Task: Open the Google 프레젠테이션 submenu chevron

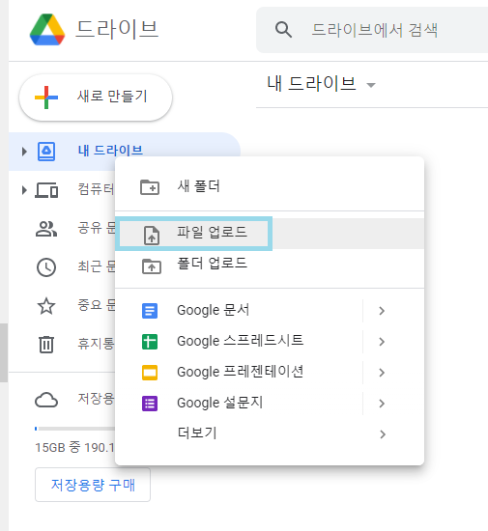Action: (382, 373)
